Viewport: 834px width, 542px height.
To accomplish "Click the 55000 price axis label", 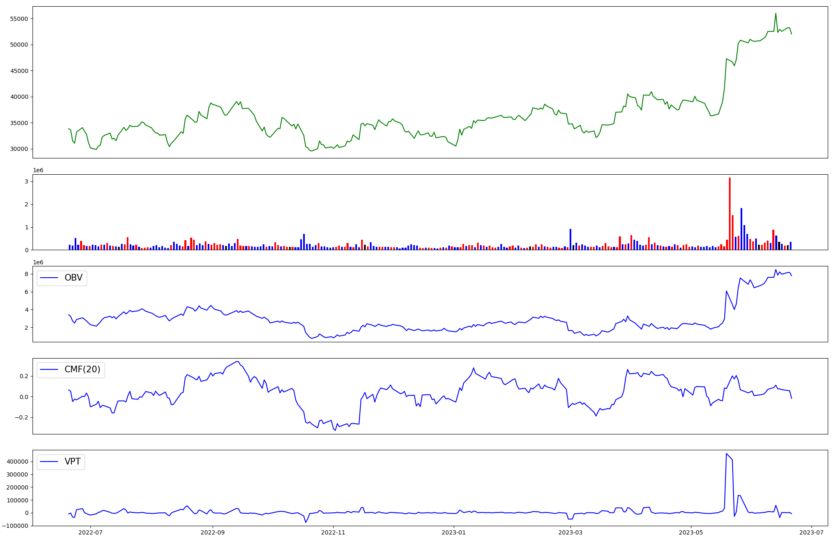I will 19,19.
